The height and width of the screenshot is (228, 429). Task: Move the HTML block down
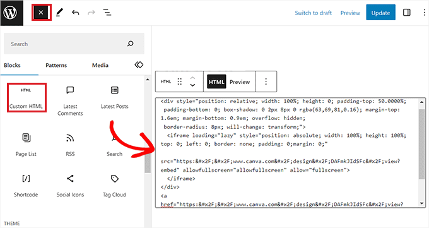click(192, 85)
